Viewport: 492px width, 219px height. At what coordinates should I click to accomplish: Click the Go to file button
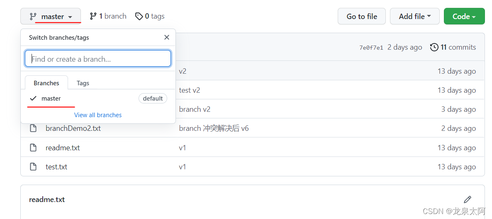pos(361,16)
